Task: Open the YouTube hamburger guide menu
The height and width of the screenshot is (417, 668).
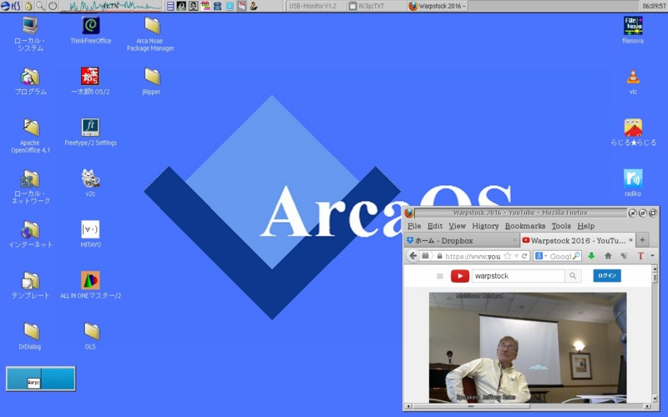Action: [440, 276]
